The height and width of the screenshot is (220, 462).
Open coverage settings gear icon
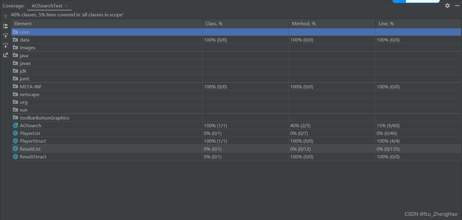[447, 6]
